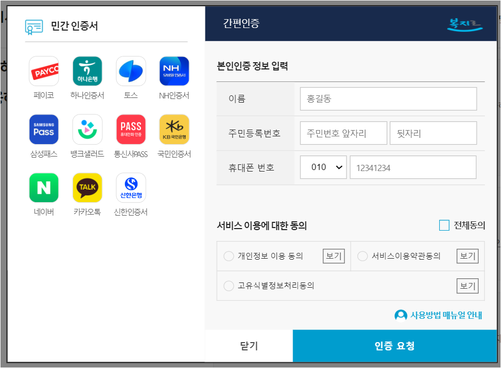Screen dimensions: 501x368
Task: Open the 사용방법 매뉴얼 안내 link
Action: coord(446,315)
